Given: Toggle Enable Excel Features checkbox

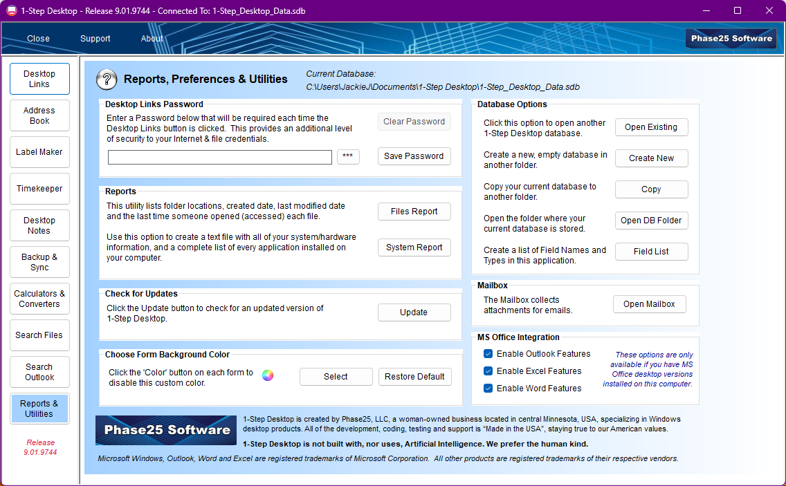Looking at the screenshot, I should 488,371.
